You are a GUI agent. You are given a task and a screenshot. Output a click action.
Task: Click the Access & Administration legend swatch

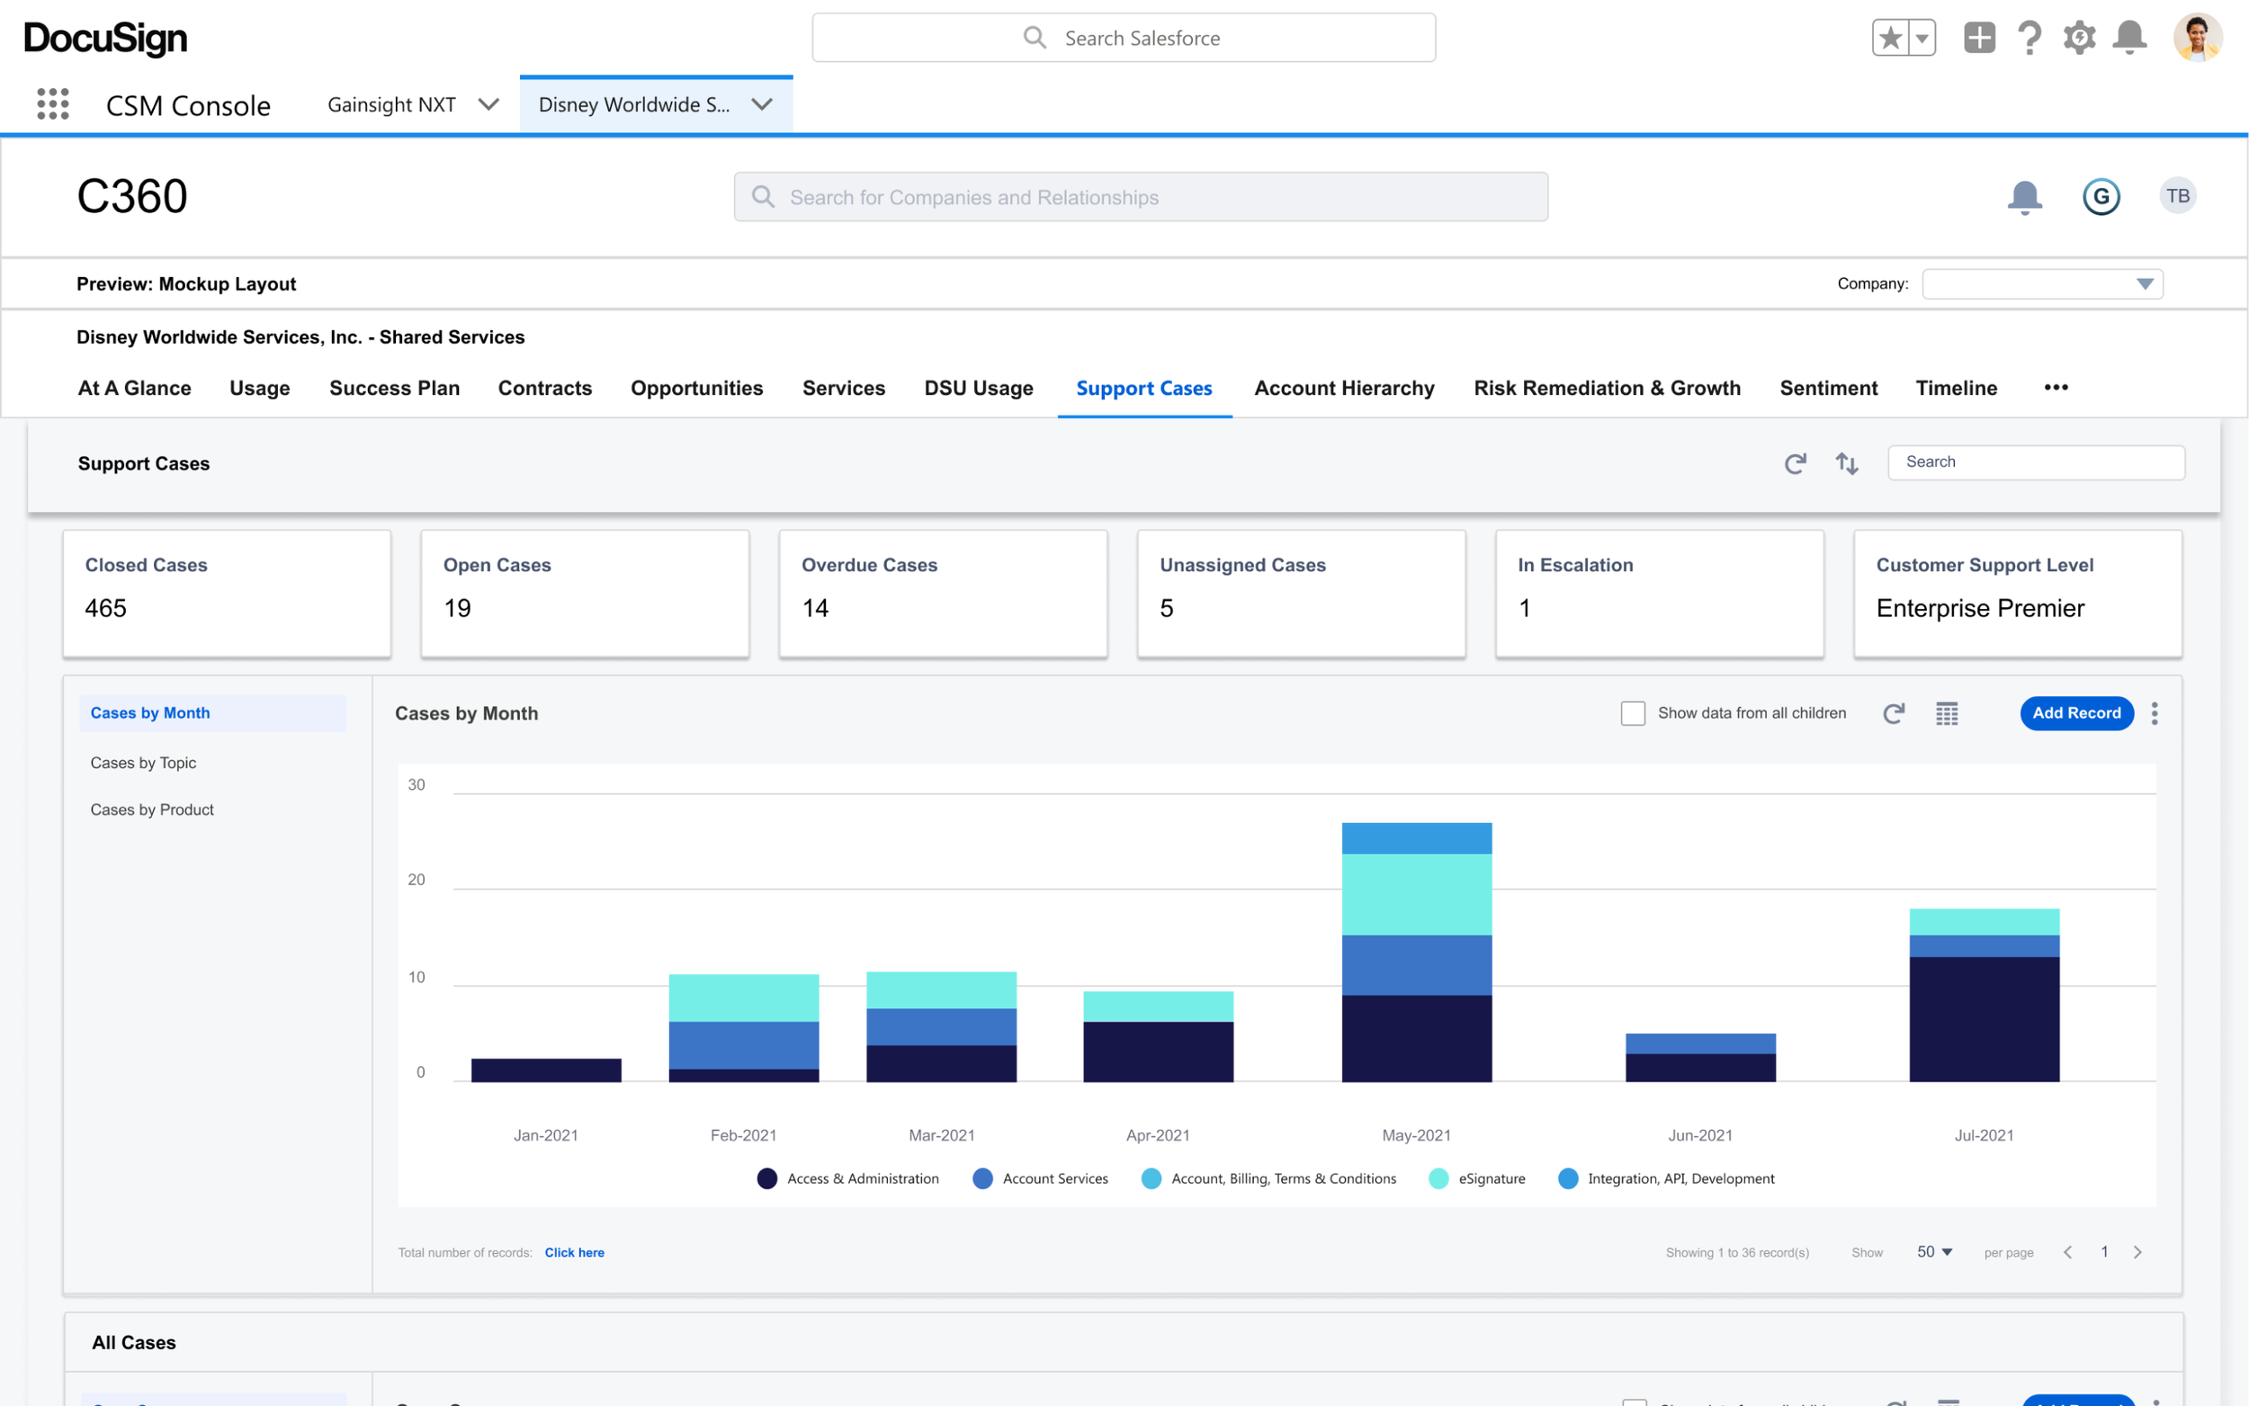click(x=767, y=1178)
